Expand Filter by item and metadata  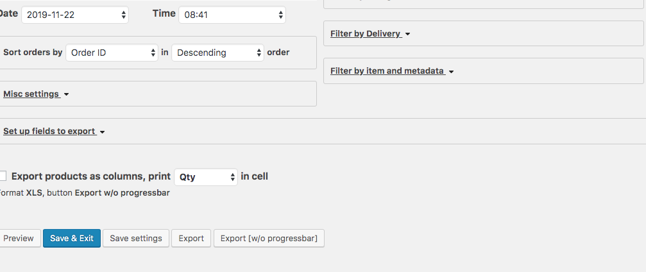[x=387, y=71]
